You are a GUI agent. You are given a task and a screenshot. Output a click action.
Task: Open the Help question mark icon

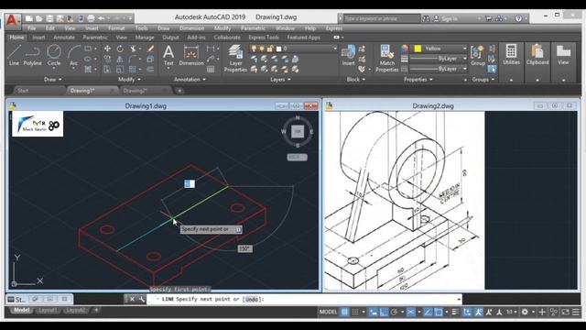coord(518,18)
